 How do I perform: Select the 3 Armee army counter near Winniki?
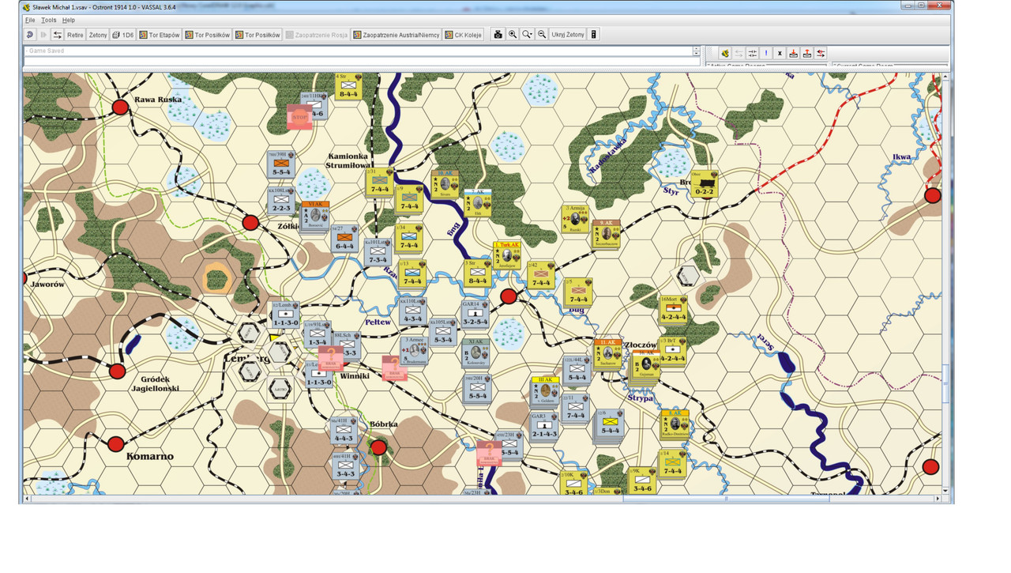coord(415,350)
